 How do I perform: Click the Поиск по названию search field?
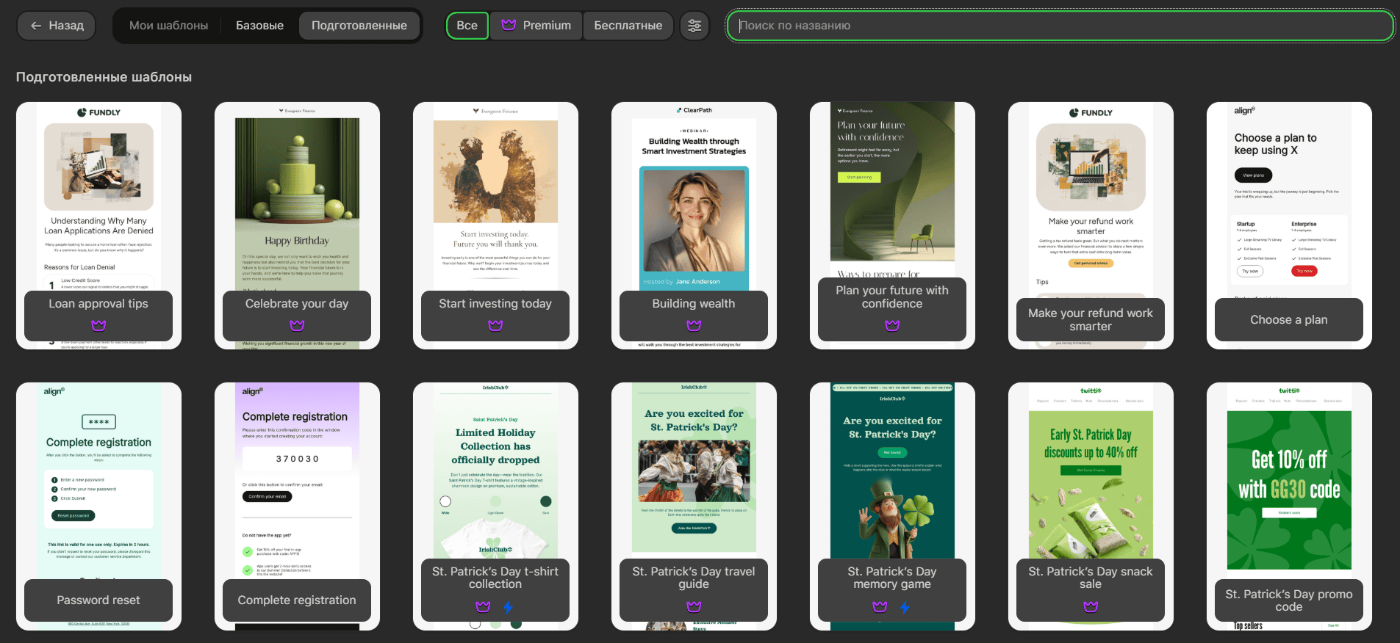tap(1060, 26)
